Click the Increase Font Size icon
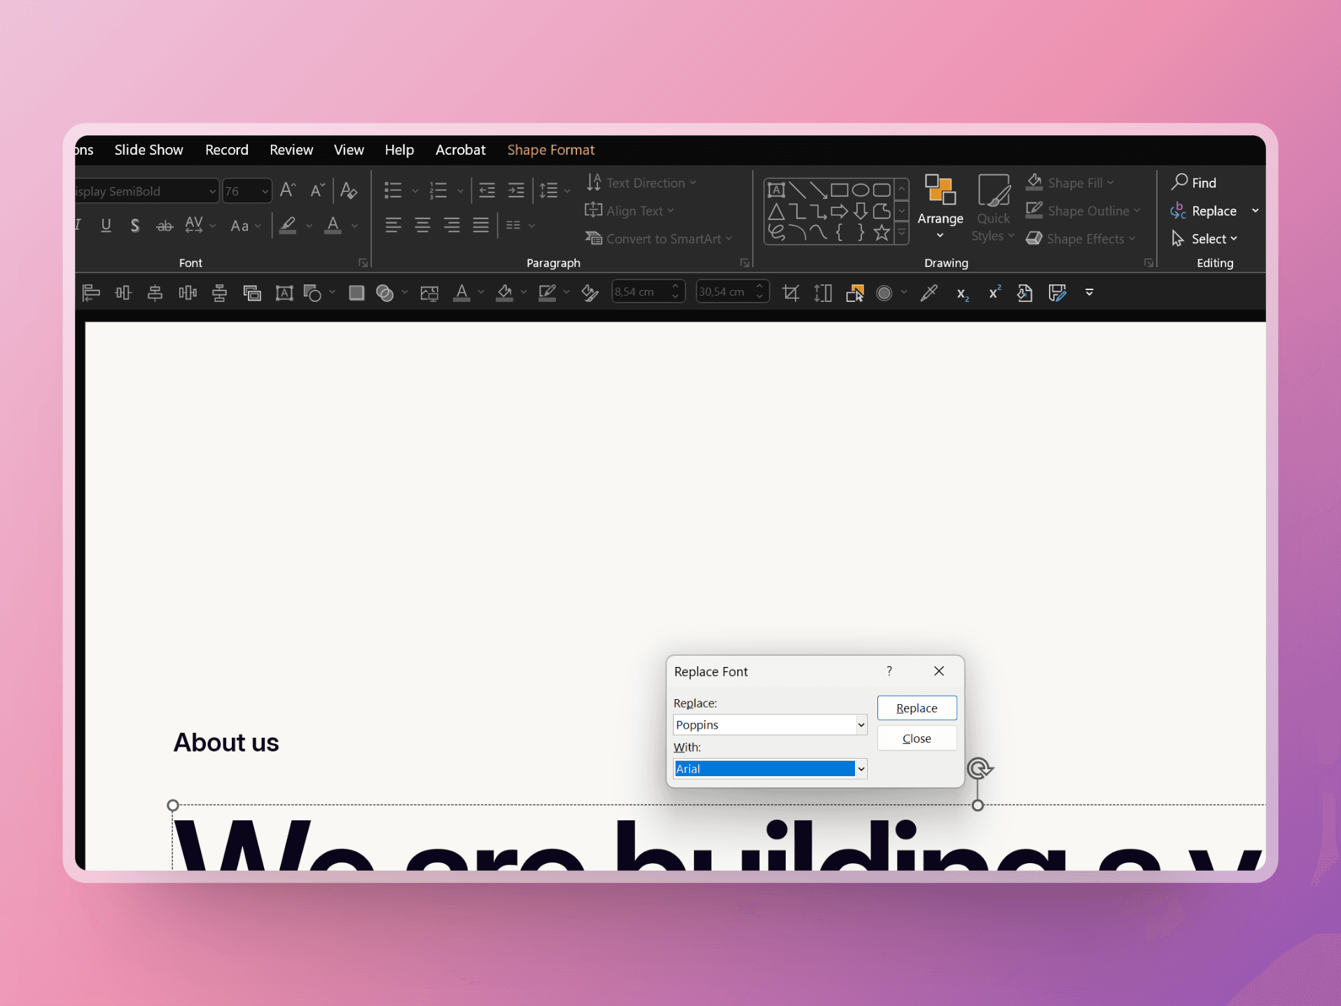This screenshot has width=1341, height=1006. tap(287, 190)
